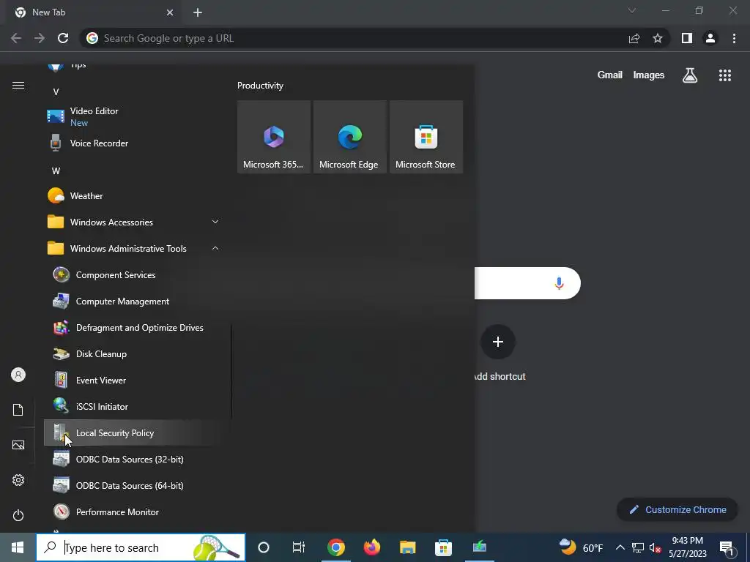750x562 pixels.
Task: Open Settings gear in Start sidebar
Action: click(18, 480)
